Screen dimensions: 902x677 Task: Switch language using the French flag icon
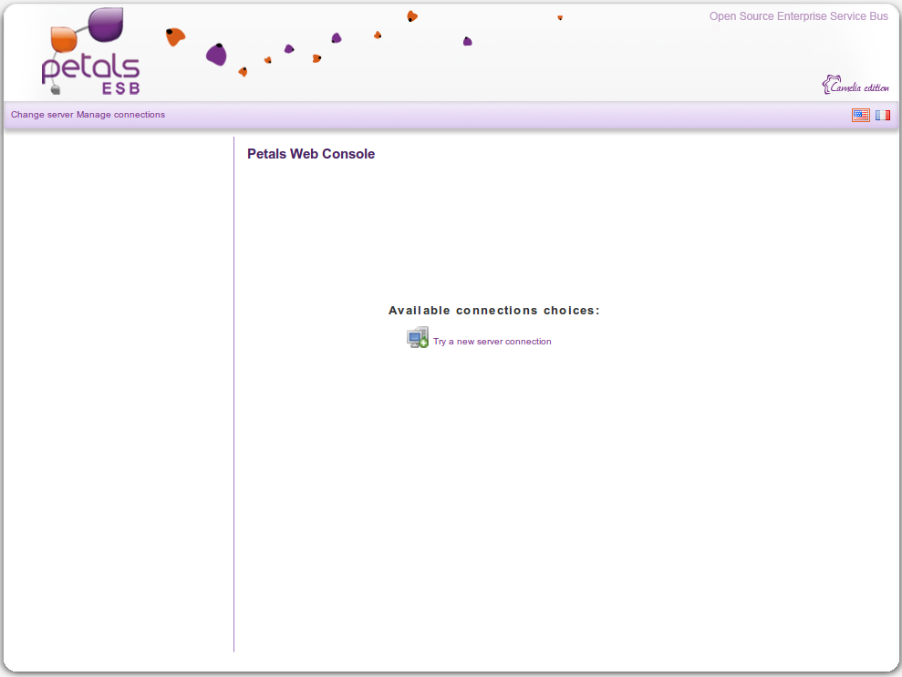point(883,115)
